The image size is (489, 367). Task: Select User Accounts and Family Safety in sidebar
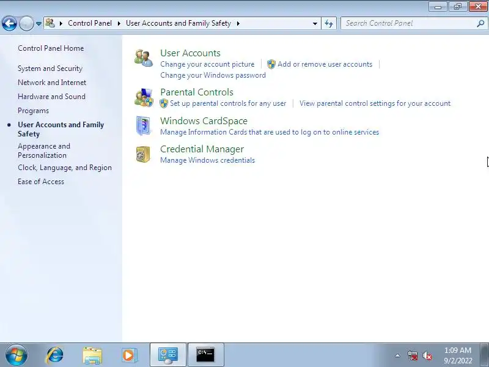point(61,129)
